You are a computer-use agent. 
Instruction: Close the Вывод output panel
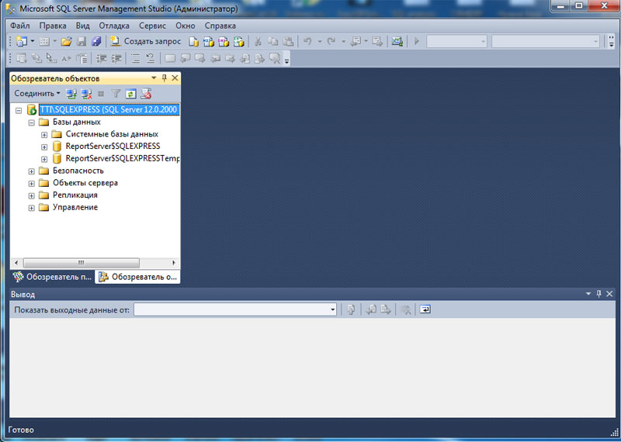[x=609, y=294]
